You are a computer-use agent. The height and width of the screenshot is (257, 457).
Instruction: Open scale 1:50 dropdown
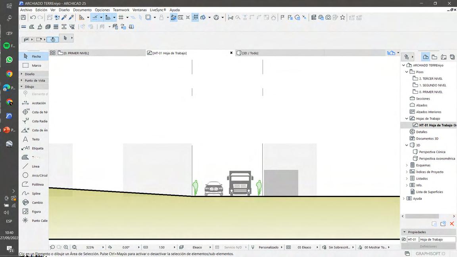pos(161,247)
